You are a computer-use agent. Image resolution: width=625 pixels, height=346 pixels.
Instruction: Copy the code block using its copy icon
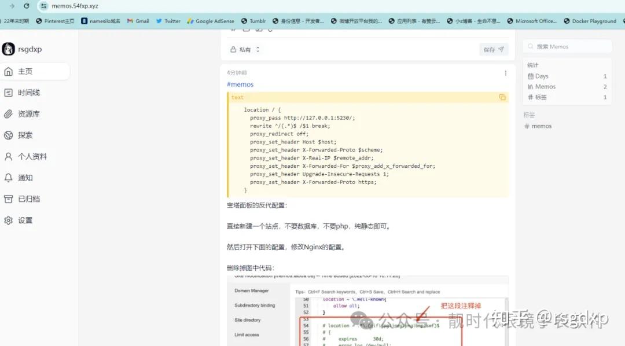(x=501, y=97)
